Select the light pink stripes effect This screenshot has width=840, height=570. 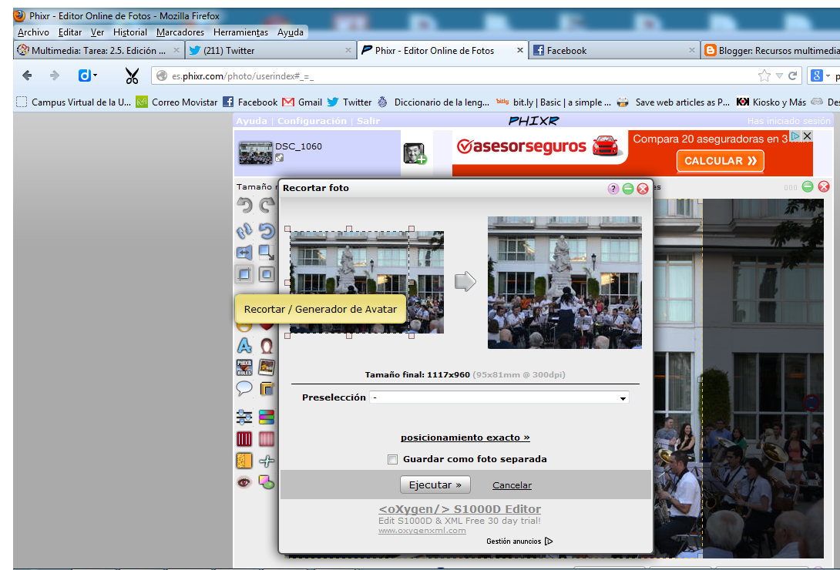(266, 439)
